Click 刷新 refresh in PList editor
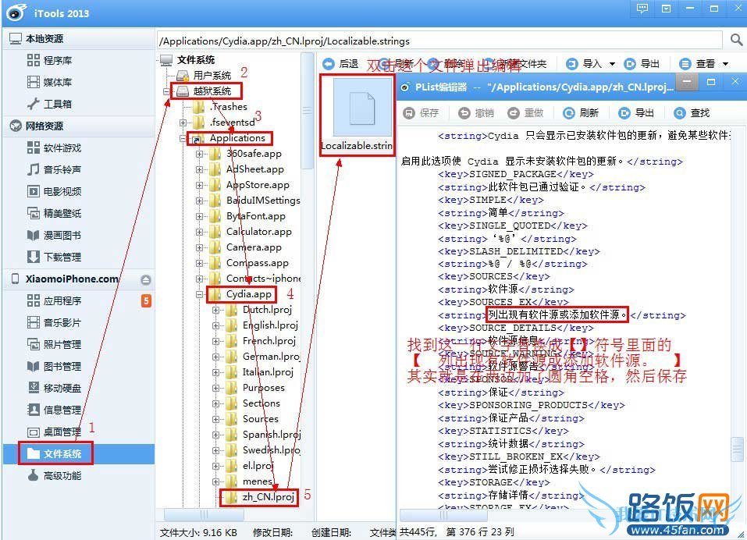This screenshot has height=540, width=747. coord(581,113)
